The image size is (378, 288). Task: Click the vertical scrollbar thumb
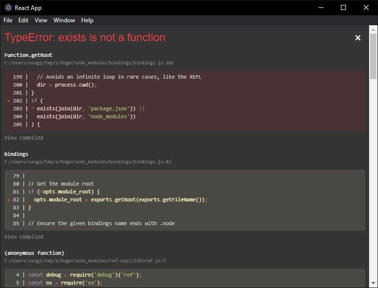pos(373,56)
